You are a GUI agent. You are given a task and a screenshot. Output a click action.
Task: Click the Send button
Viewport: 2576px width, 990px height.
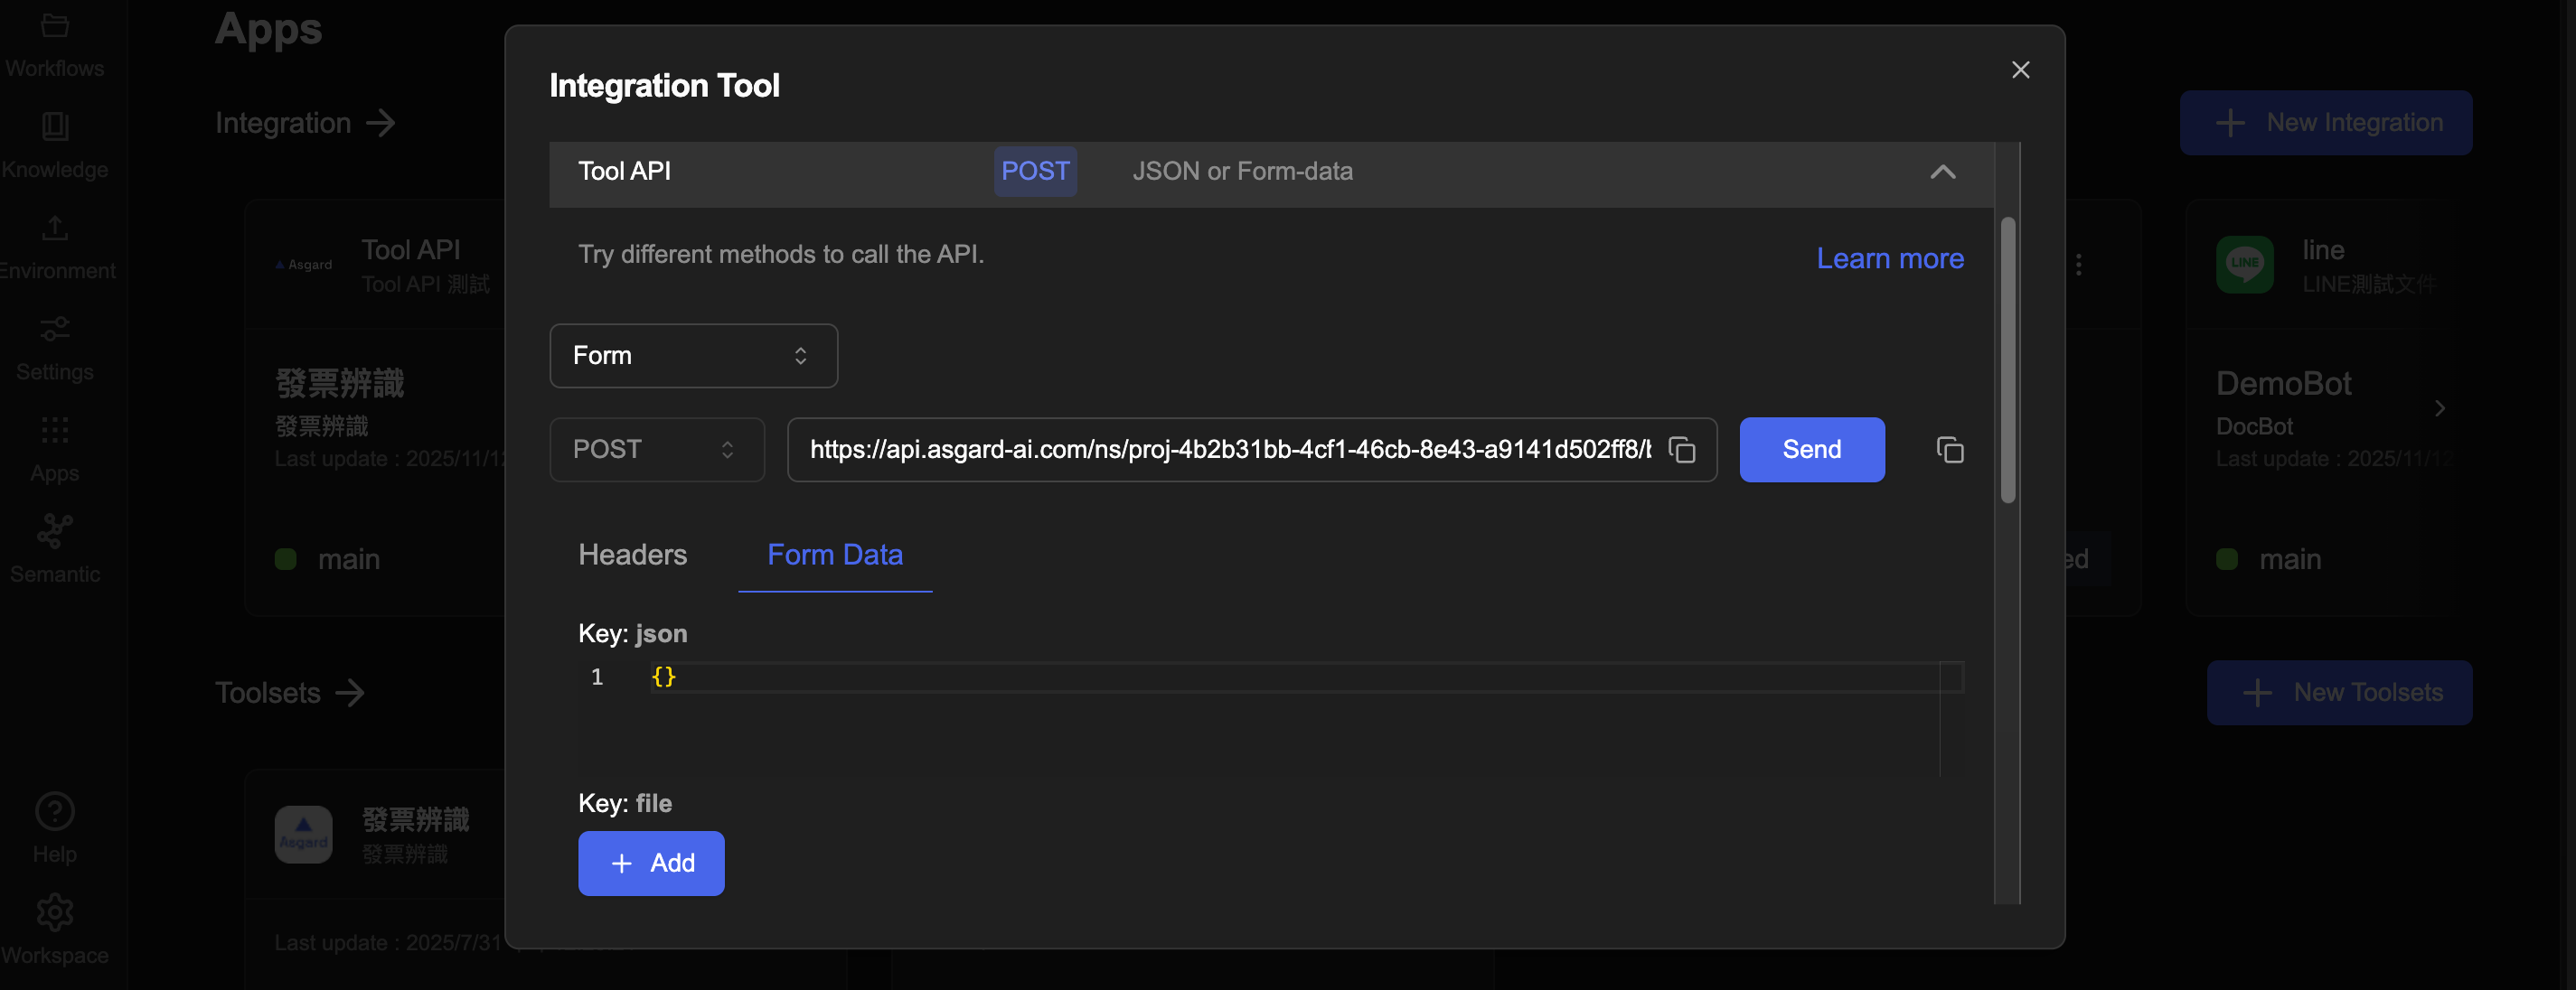pos(1811,451)
